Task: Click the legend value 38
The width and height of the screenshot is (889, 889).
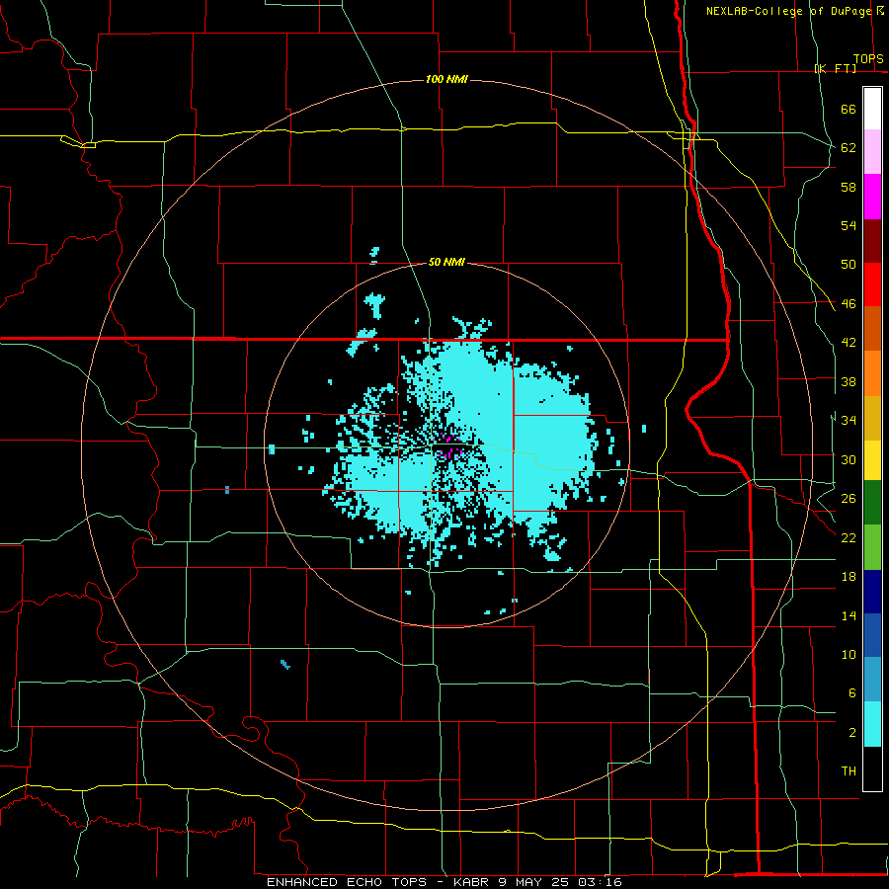Action: pyautogui.click(x=849, y=381)
